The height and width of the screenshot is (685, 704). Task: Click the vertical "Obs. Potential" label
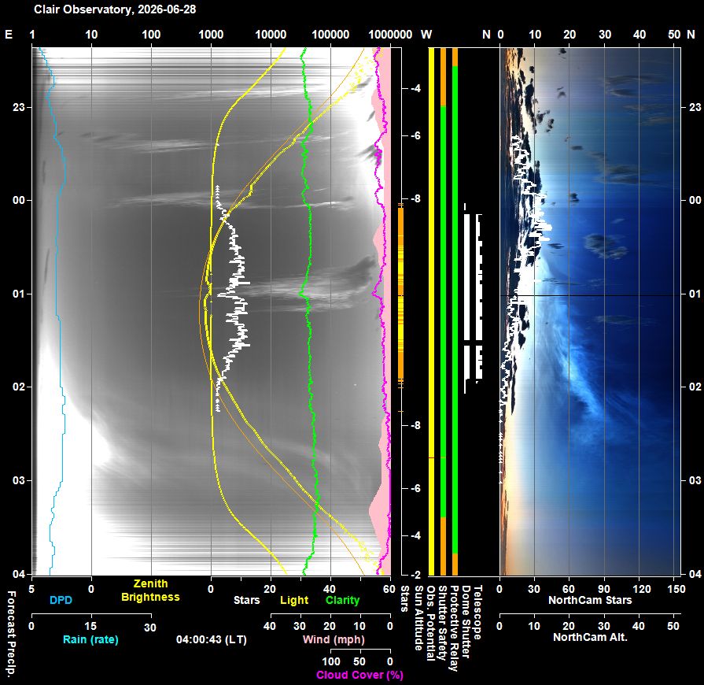430,623
